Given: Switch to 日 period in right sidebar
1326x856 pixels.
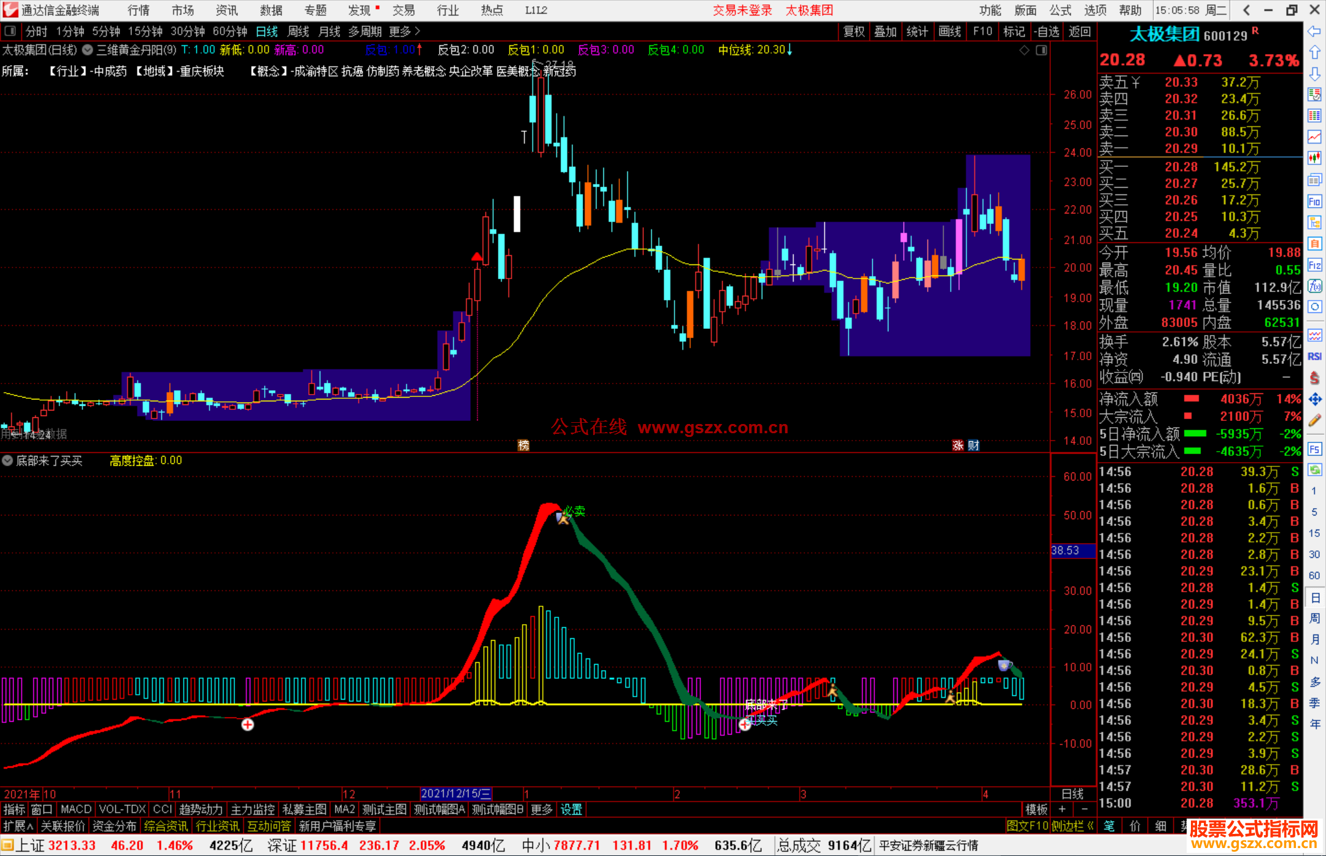Looking at the screenshot, I should tap(1314, 598).
